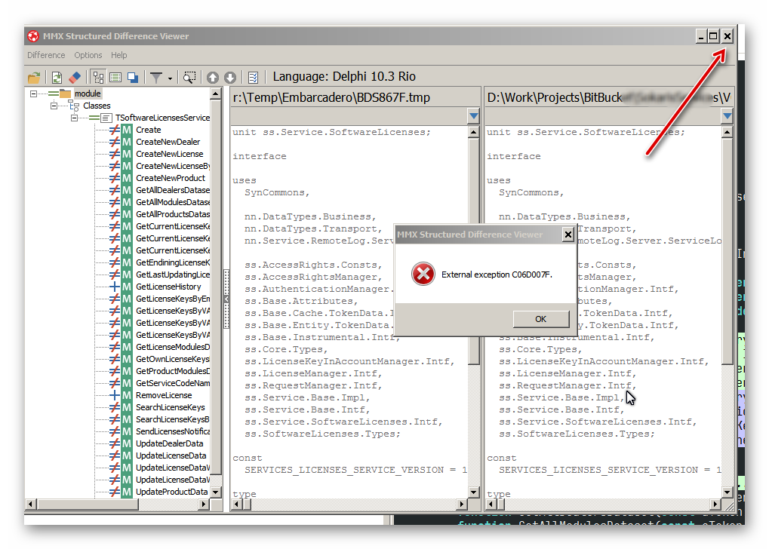The width and height of the screenshot is (769, 549).
Task: Click the left code pane scroll-down arrow
Action: (x=473, y=492)
